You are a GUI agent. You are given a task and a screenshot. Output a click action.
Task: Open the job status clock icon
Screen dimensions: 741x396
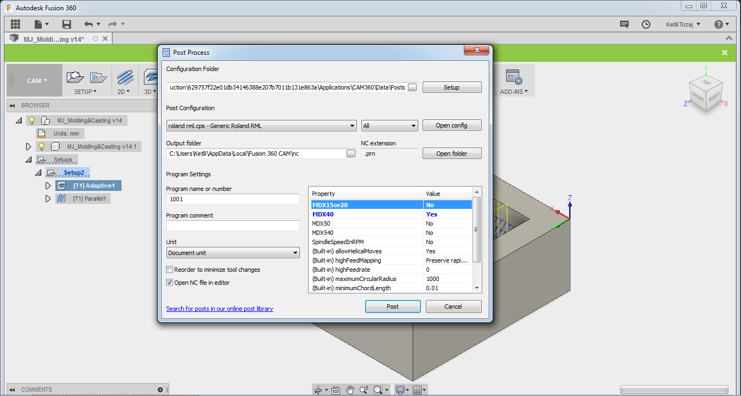(646, 24)
